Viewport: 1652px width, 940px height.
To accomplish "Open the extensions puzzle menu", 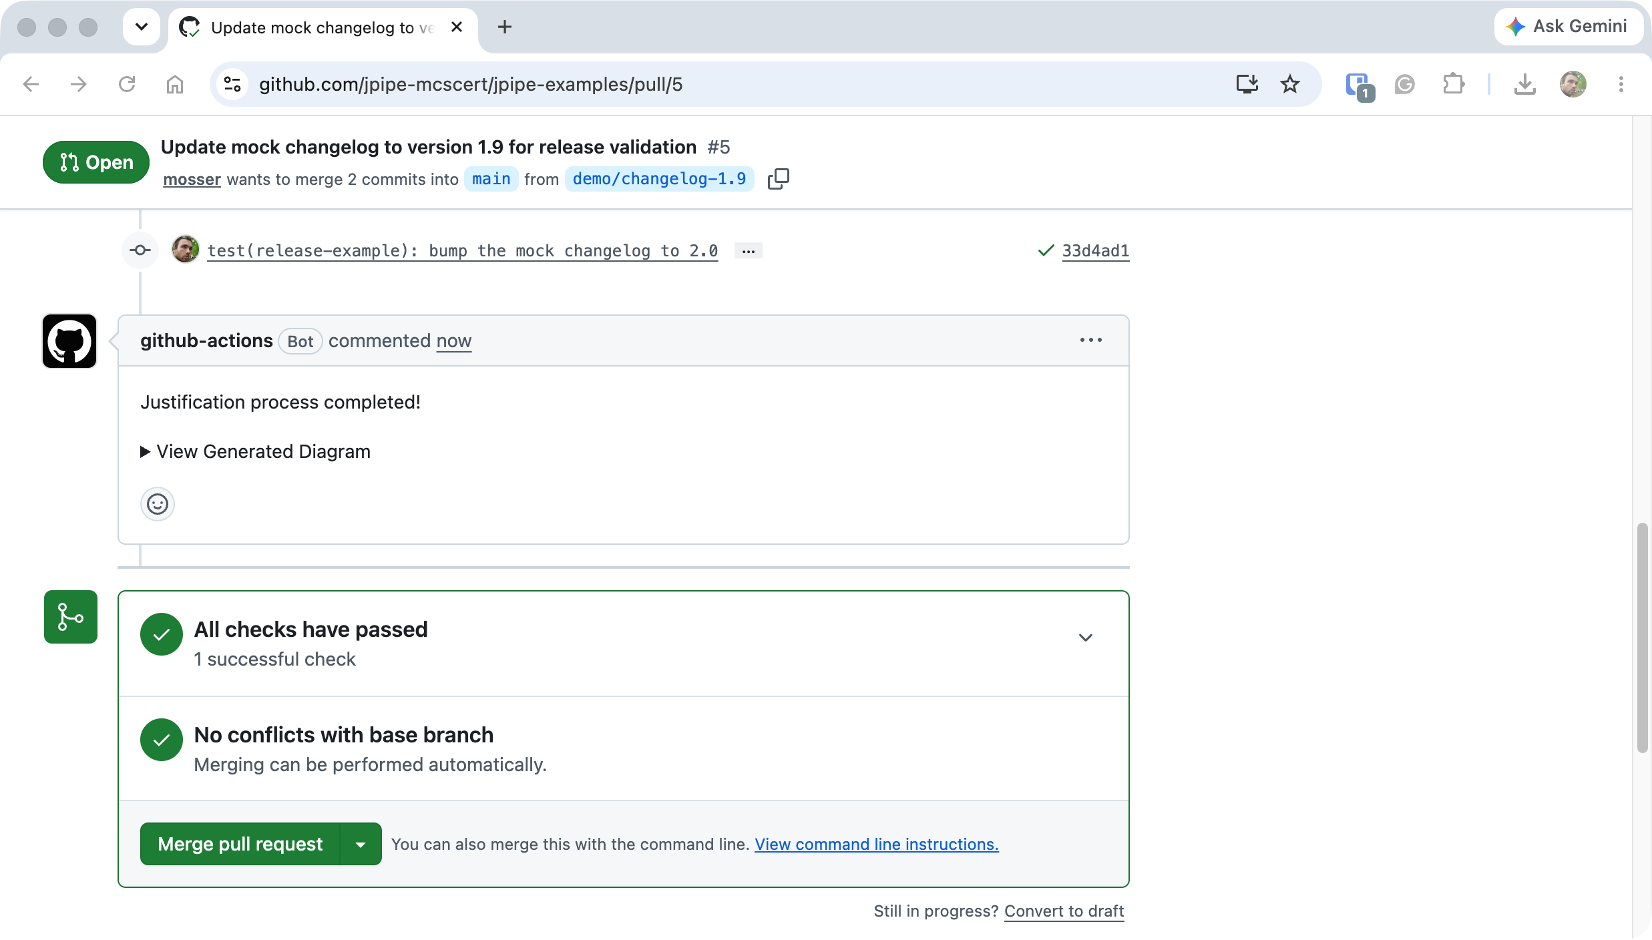I will 1453,84.
